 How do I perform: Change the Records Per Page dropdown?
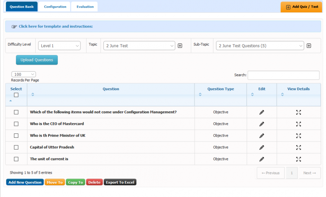tap(23, 74)
